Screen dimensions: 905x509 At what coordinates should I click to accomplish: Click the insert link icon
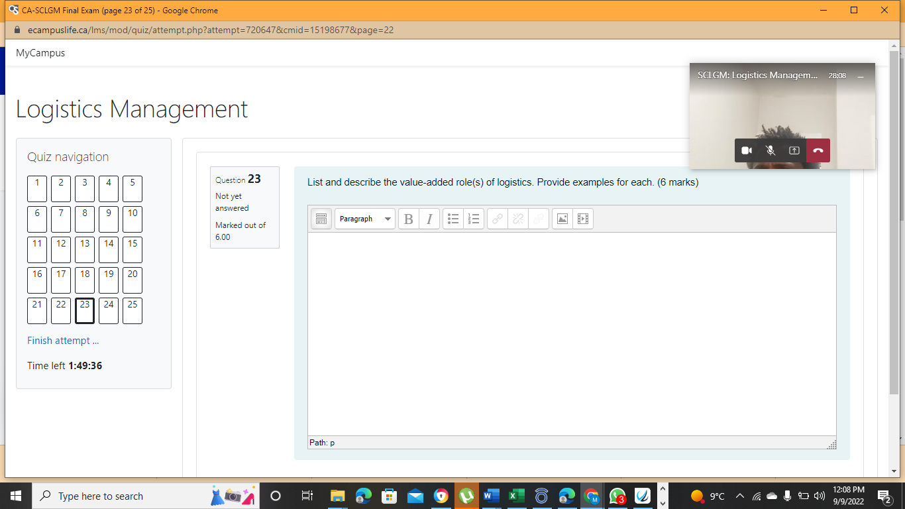click(498, 219)
